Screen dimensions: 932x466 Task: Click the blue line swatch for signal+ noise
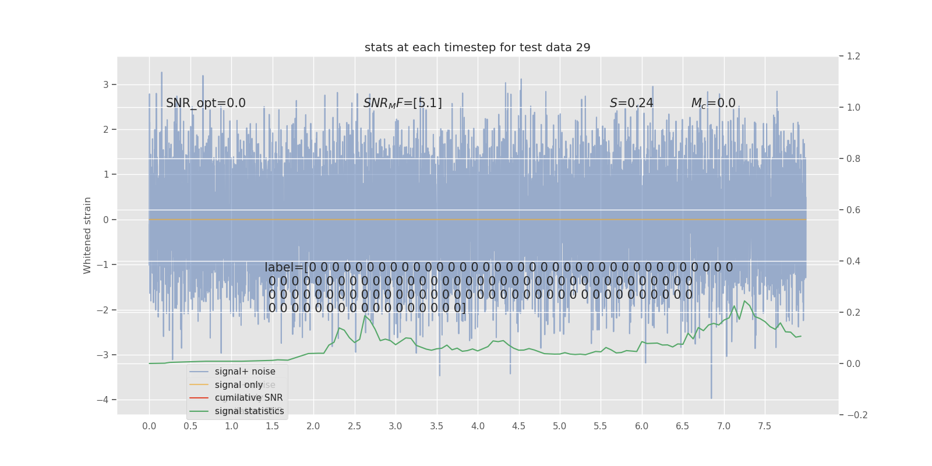click(x=199, y=372)
